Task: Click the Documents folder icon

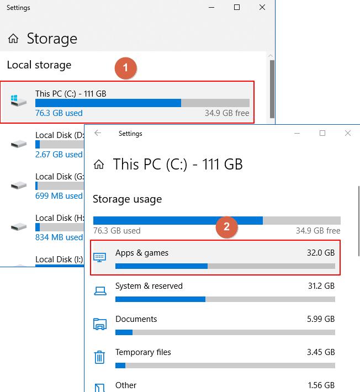Action: click(99, 324)
